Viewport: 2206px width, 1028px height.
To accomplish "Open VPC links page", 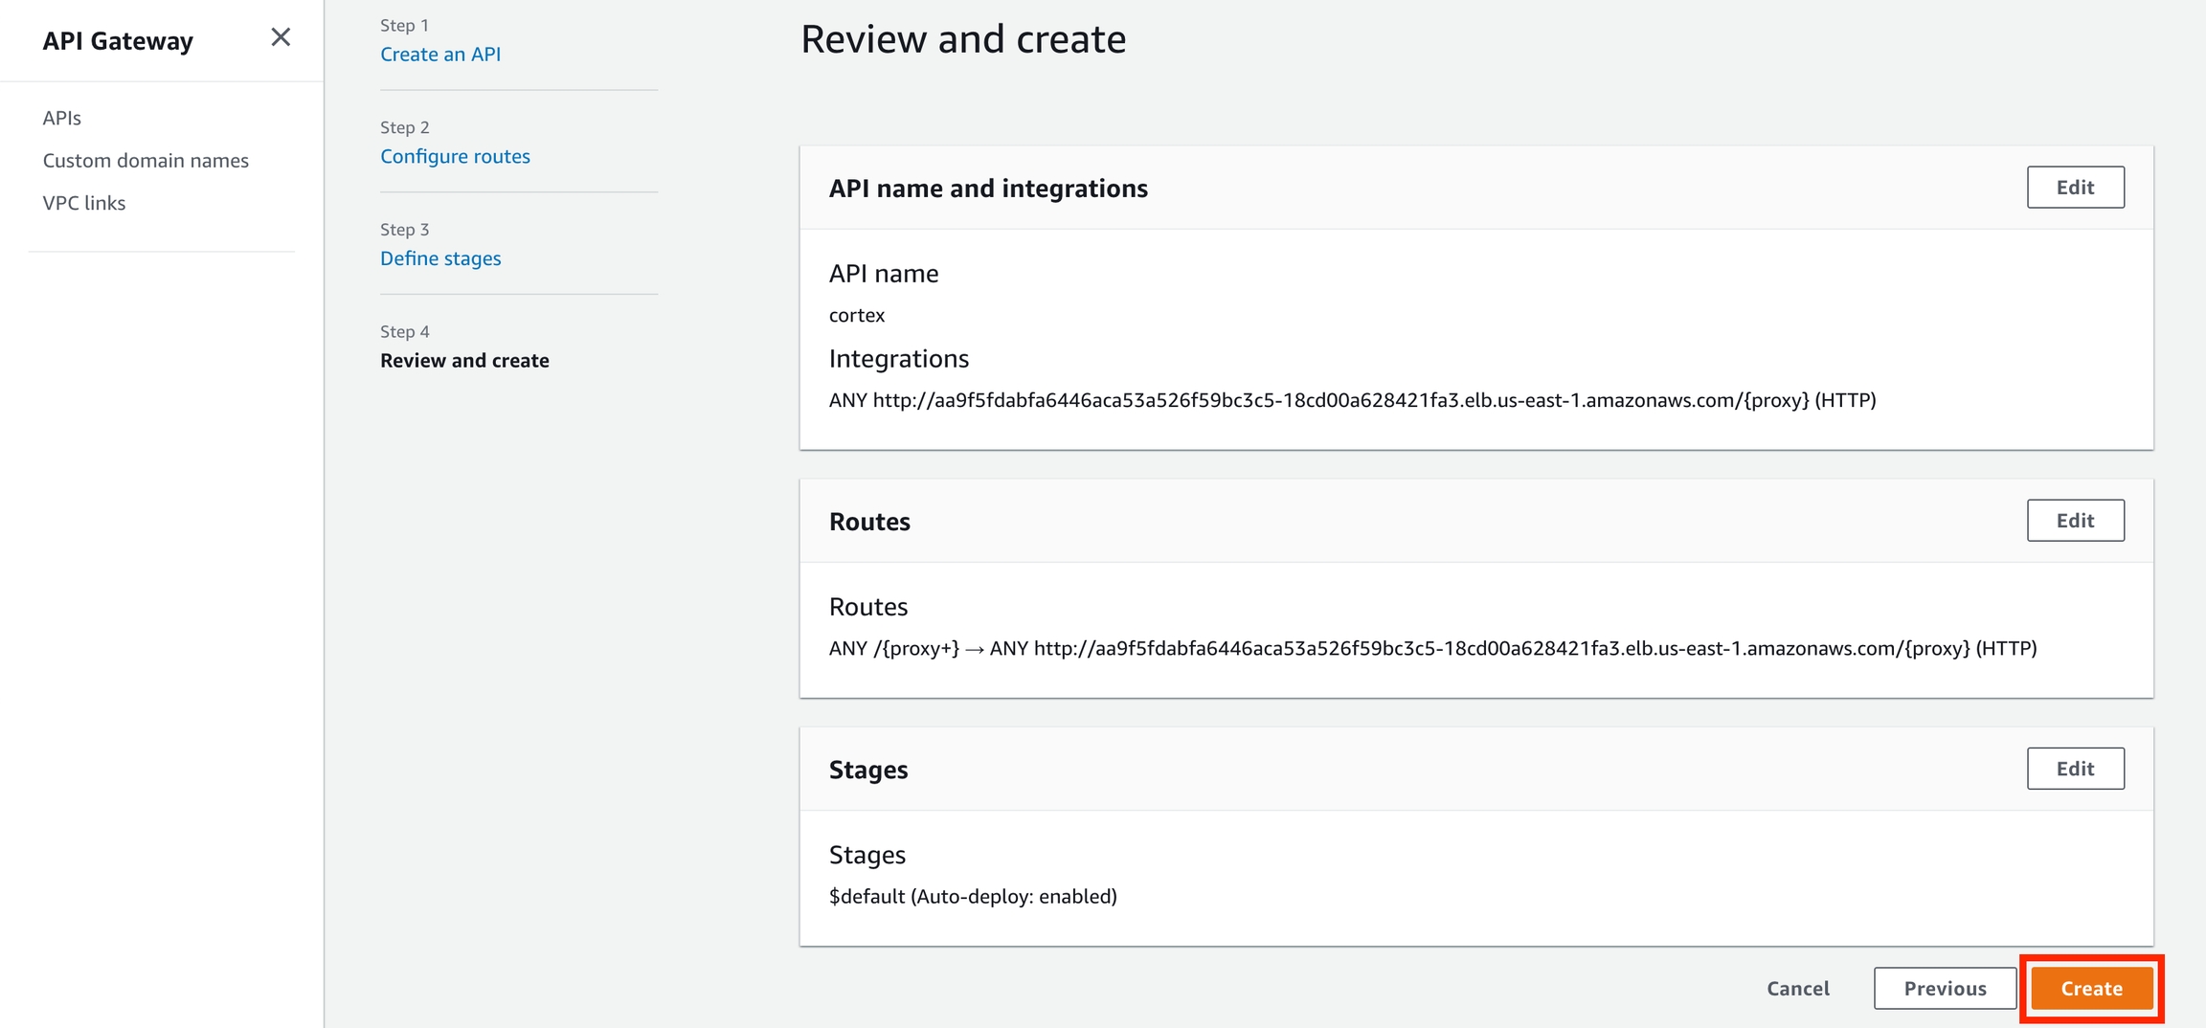I will point(84,203).
